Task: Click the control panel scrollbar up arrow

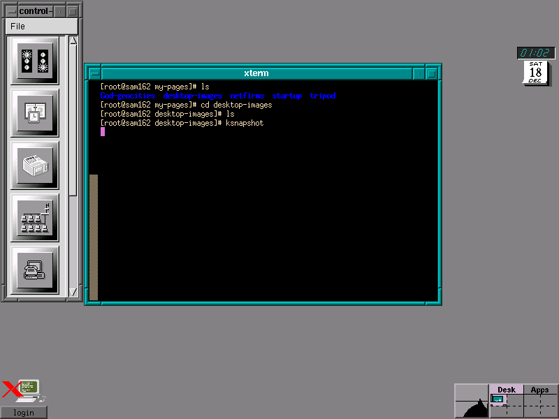Action: pyautogui.click(x=73, y=41)
